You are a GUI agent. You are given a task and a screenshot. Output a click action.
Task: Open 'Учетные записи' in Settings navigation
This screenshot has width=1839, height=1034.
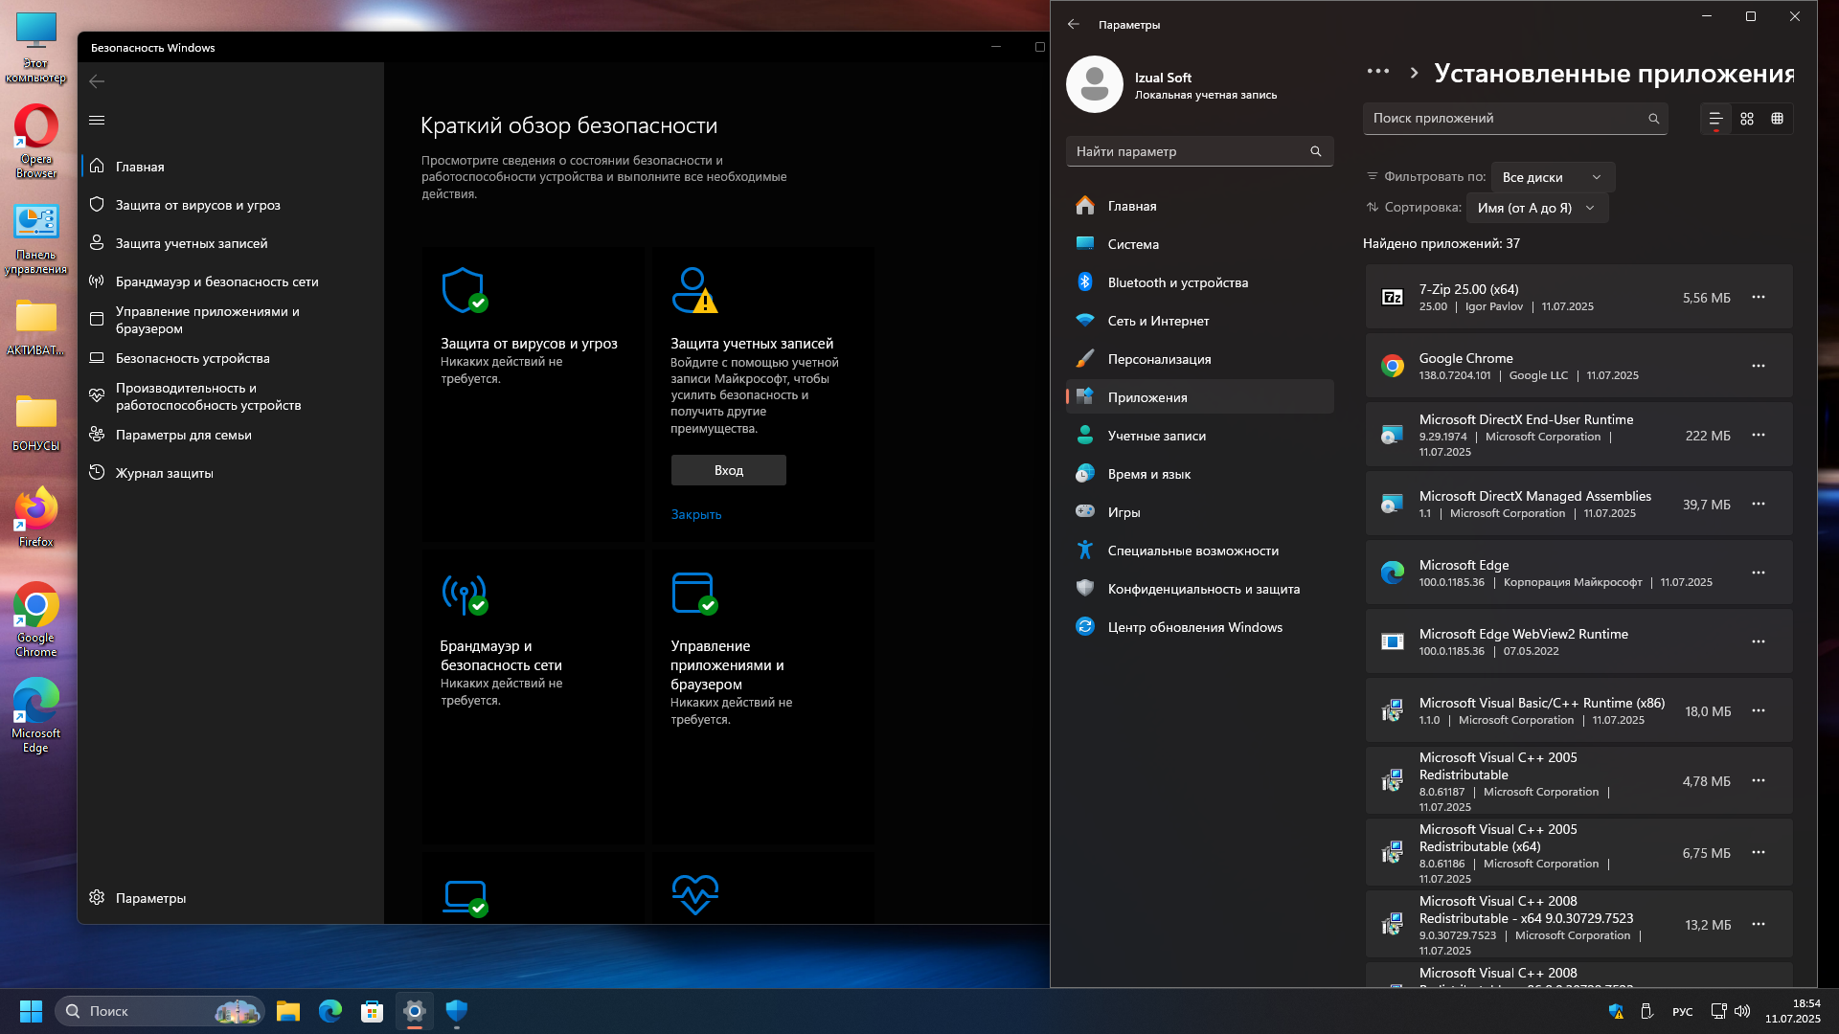click(1199, 436)
